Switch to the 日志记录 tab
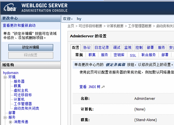This screenshot has height=125, width=174. [x=102, y=48]
